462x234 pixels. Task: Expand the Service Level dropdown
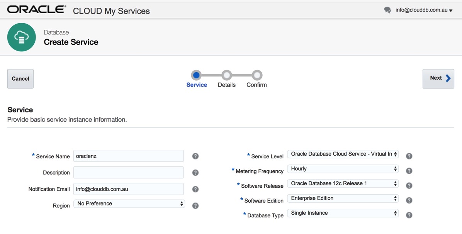[343, 154]
